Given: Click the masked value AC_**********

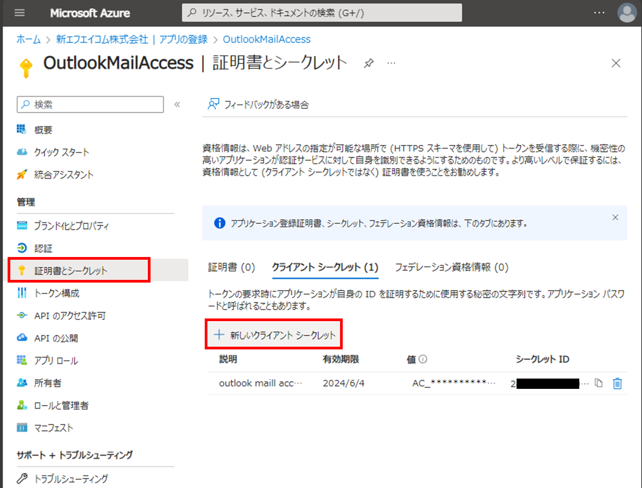Looking at the screenshot, I should point(454,383).
